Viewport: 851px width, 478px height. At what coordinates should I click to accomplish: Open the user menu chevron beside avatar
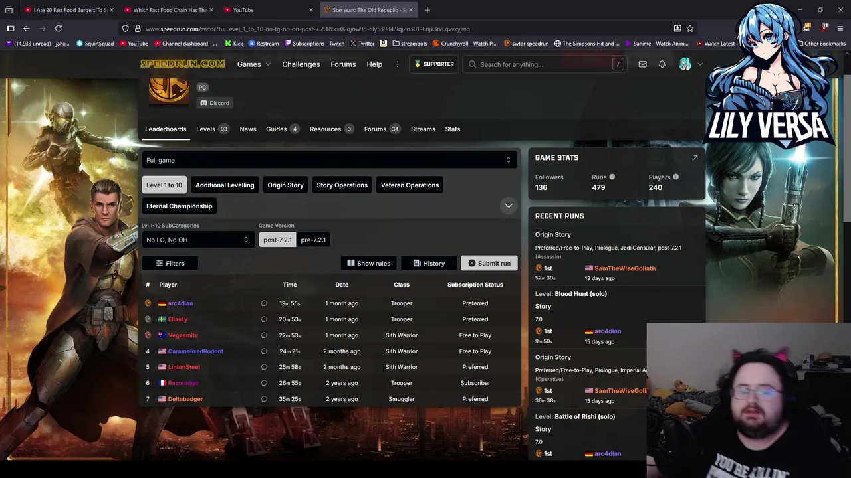point(699,64)
